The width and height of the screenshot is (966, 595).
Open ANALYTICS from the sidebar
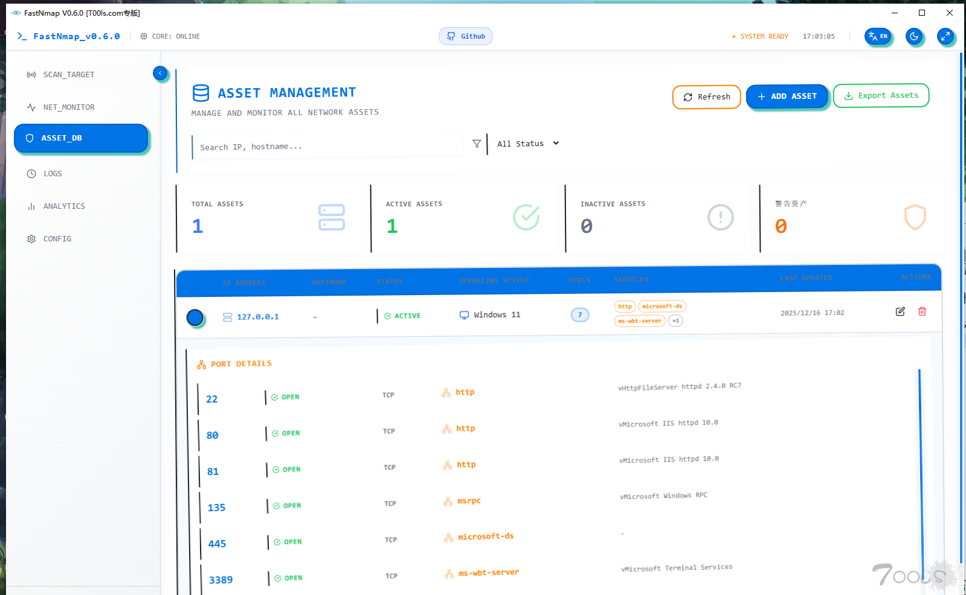pyautogui.click(x=64, y=206)
